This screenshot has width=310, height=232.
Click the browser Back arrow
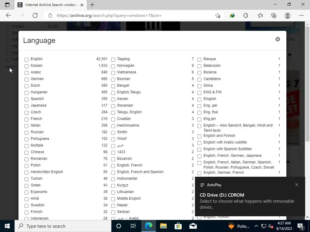coord(8,15)
